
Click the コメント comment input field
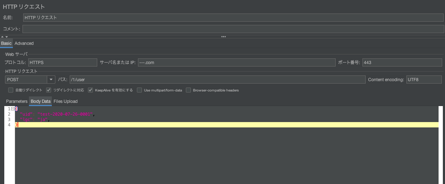tap(233, 29)
